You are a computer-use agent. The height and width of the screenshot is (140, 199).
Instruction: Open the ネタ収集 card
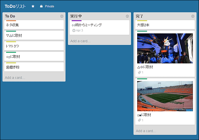pos(34,25)
